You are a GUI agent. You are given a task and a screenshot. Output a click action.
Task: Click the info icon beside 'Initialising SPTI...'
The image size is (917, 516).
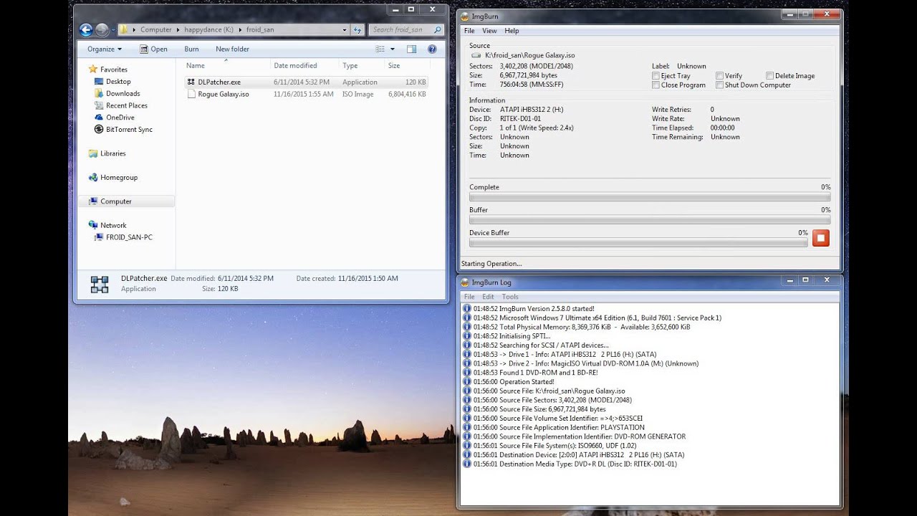467,336
